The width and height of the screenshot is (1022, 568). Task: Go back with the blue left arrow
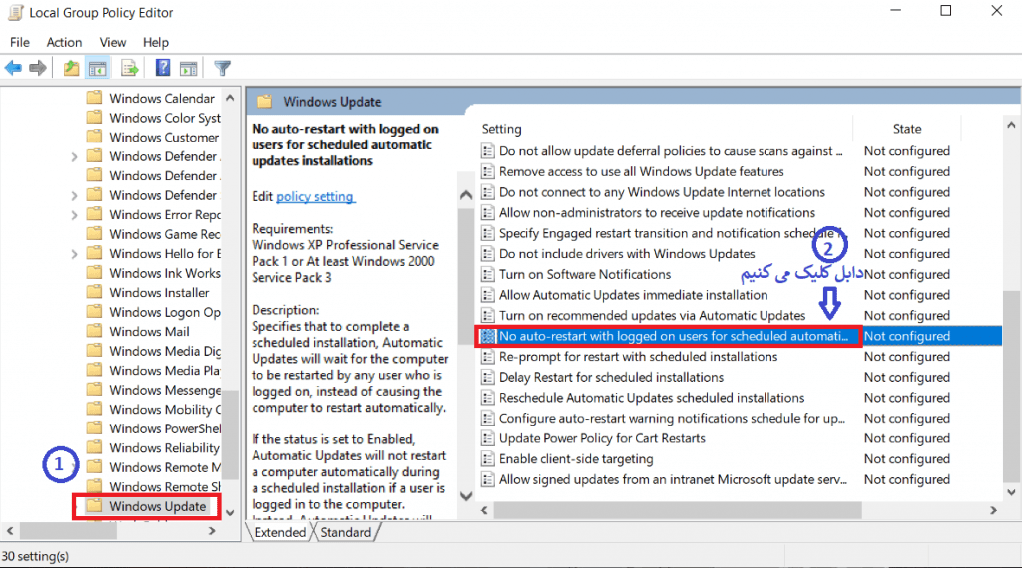[x=13, y=68]
